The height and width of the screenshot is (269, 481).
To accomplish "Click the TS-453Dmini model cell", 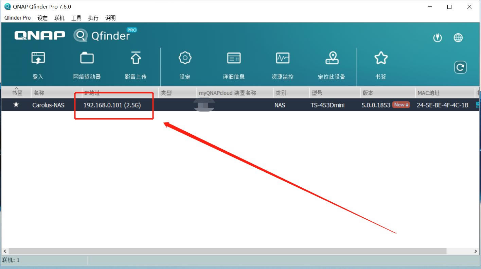I will tap(327, 105).
